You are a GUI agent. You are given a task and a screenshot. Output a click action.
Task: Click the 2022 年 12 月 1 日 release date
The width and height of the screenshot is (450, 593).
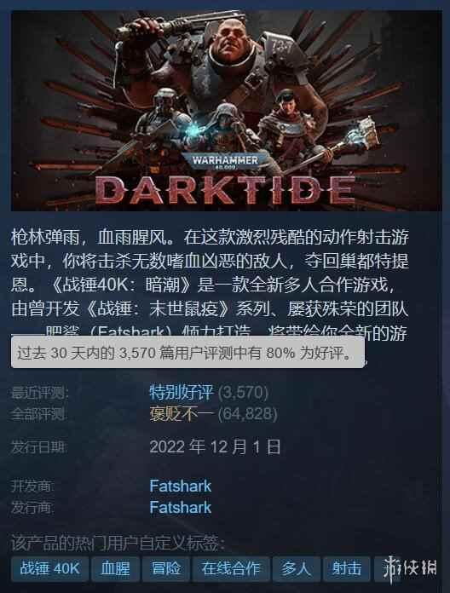tap(215, 447)
